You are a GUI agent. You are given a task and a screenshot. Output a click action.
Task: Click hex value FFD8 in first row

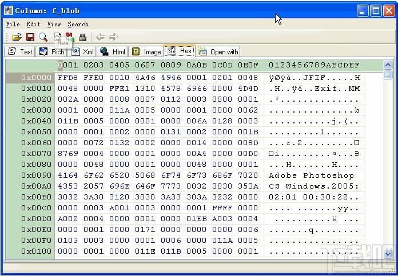pyautogui.click(x=68, y=78)
